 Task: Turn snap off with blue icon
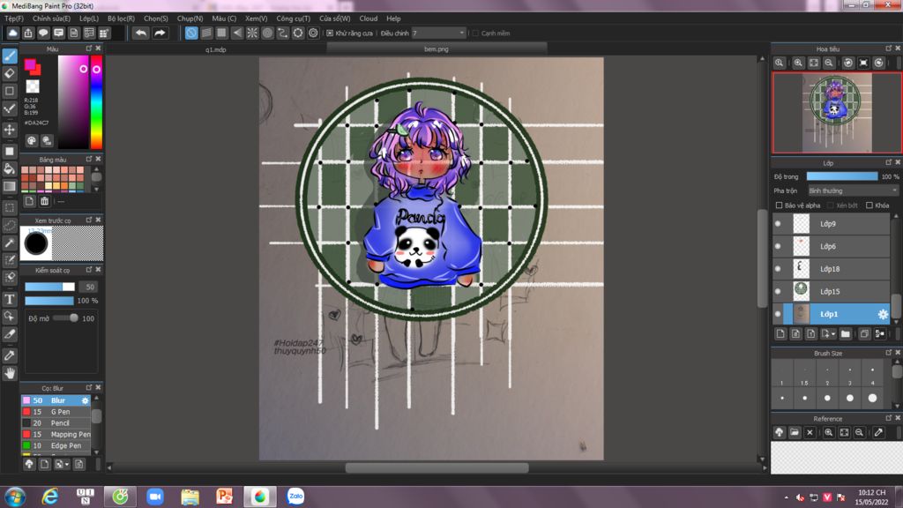click(x=191, y=33)
